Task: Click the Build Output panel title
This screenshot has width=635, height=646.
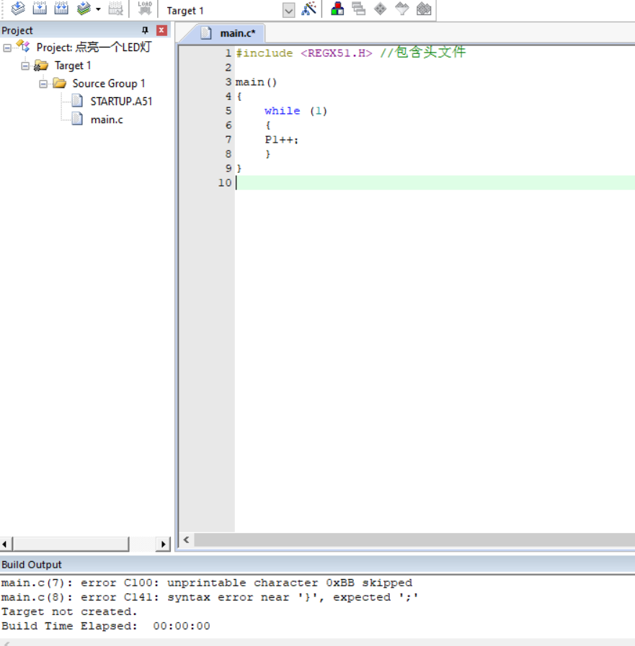Action: coord(31,565)
